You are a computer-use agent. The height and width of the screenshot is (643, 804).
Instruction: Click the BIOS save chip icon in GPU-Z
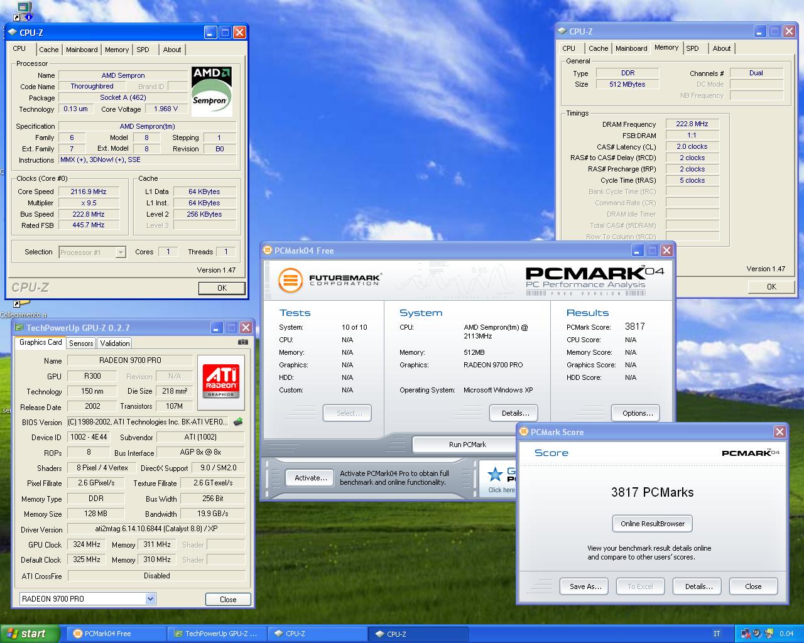[238, 422]
